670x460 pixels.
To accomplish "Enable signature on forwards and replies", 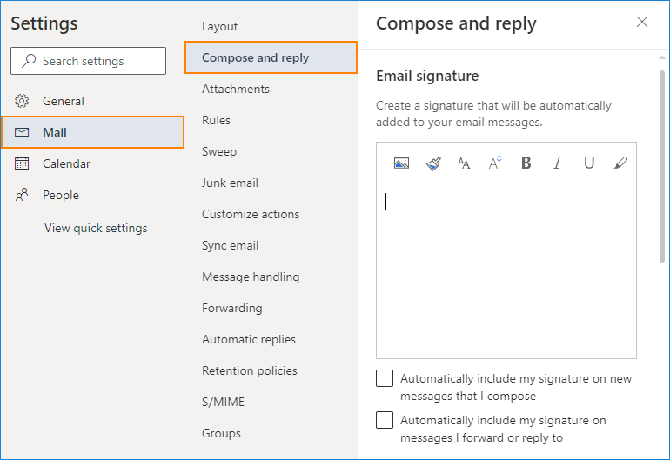I will (385, 420).
